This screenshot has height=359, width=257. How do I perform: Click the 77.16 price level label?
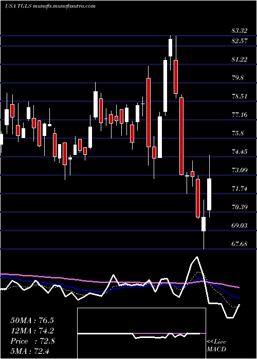[240, 115]
